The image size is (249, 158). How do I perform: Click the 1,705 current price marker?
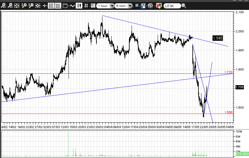click(x=239, y=87)
